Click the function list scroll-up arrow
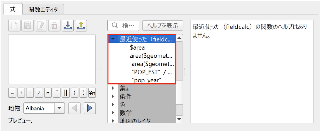 179,38
